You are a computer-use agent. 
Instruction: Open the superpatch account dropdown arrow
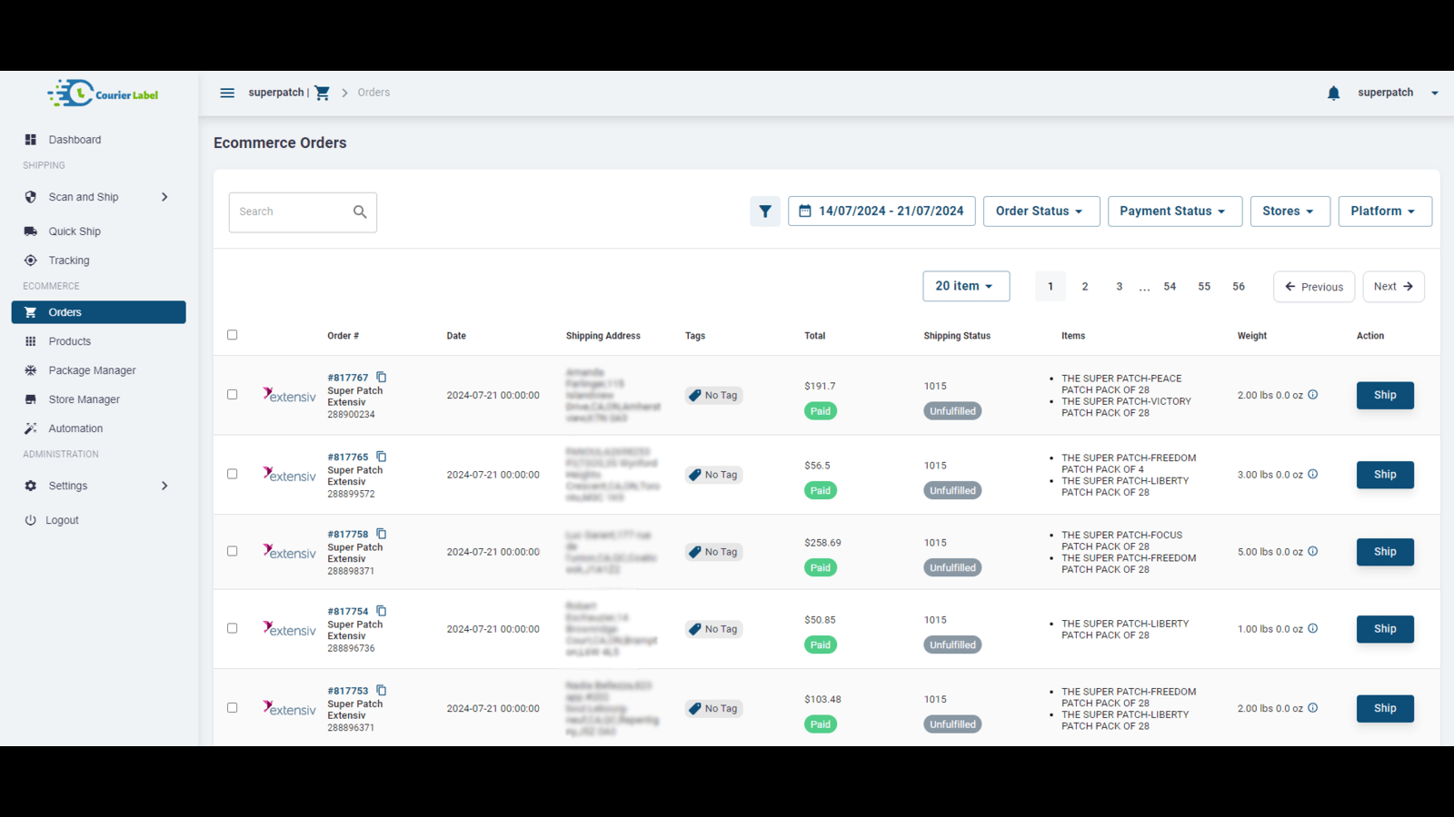pos(1435,93)
